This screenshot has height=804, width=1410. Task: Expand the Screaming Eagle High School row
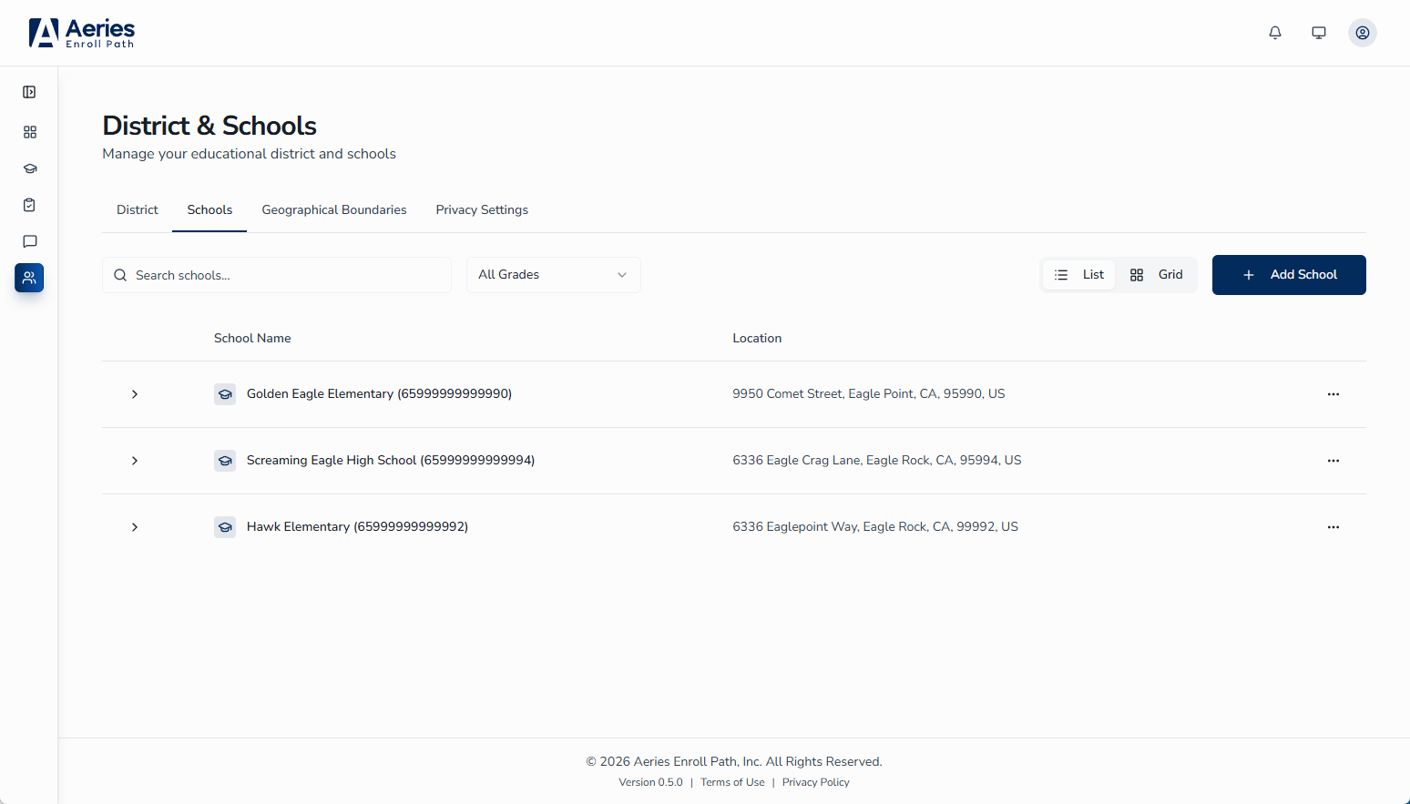point(135,461)
